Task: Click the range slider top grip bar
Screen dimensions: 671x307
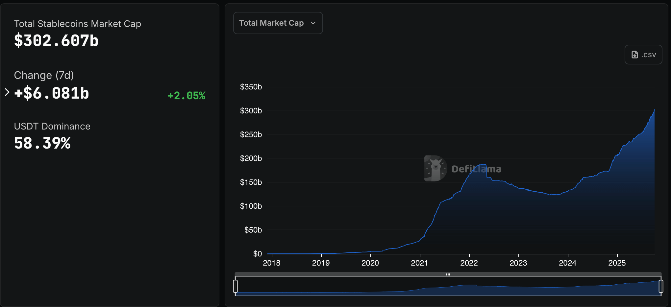Action: click(448, 274)
